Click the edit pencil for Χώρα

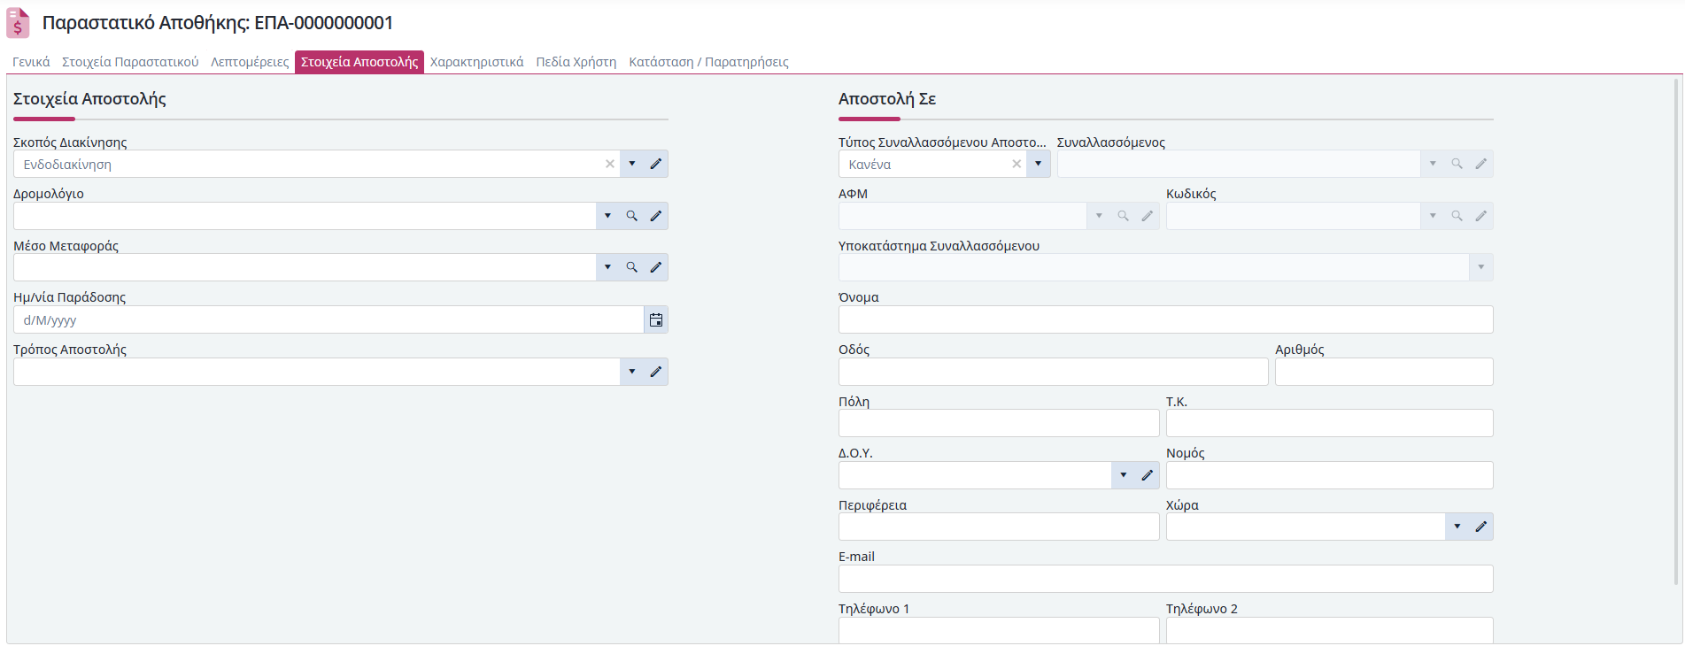click(x=1480, y=527)
